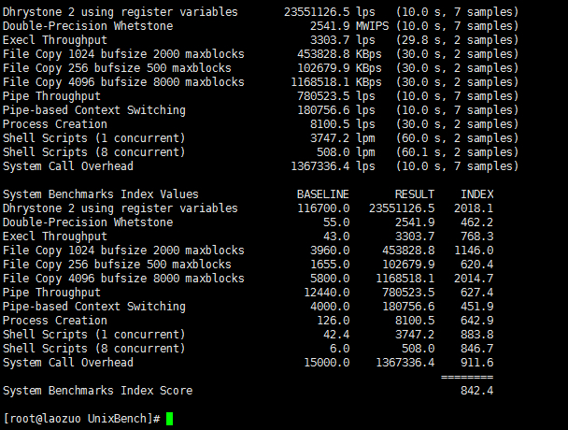568x430 pixels.
Task: Click the Execl Throughput baseline value 43.0
Action: click(335, 236)
